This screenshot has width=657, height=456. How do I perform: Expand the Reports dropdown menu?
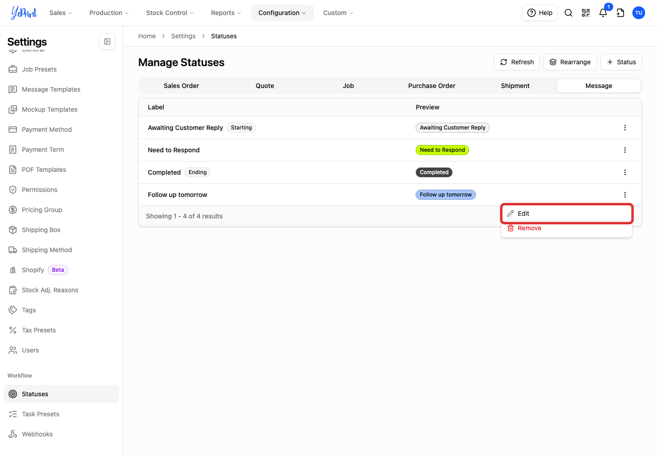click(x=226, y=13)
